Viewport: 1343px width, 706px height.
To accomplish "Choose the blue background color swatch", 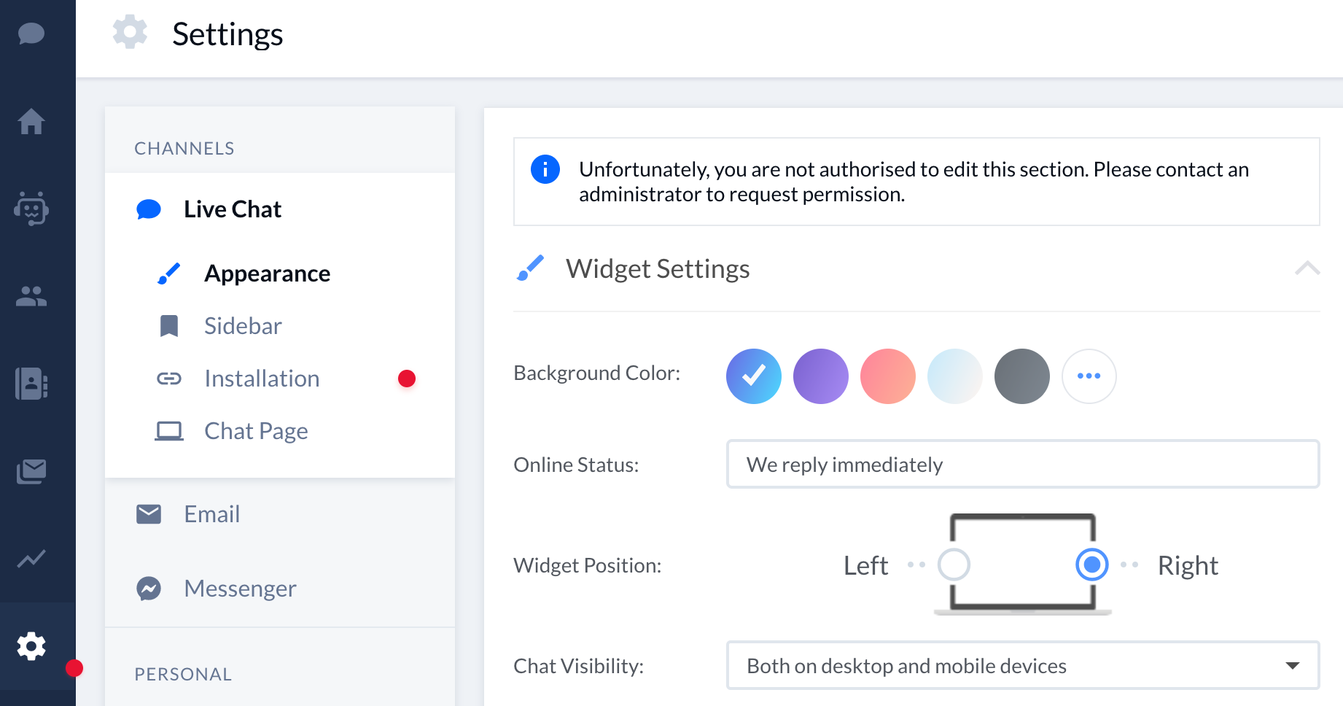I will (754, 376).
